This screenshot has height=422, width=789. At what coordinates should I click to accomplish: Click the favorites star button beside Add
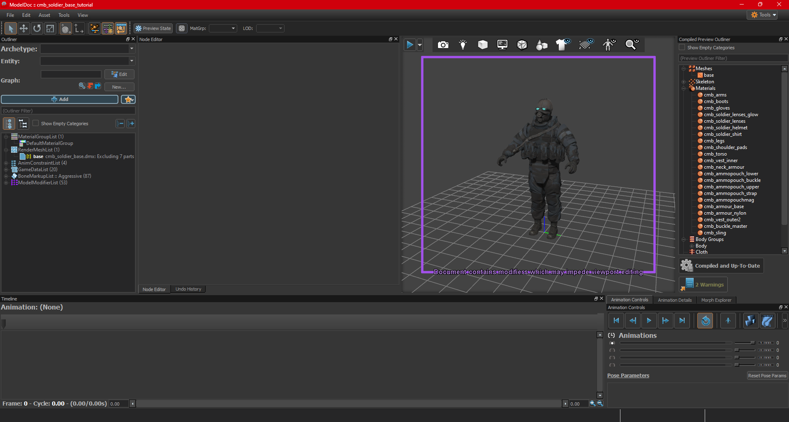pos(128,99)
